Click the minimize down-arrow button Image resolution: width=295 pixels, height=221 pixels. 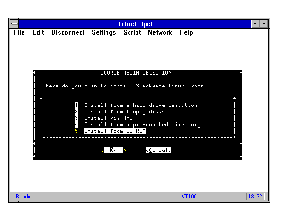[x=255, y=23]
